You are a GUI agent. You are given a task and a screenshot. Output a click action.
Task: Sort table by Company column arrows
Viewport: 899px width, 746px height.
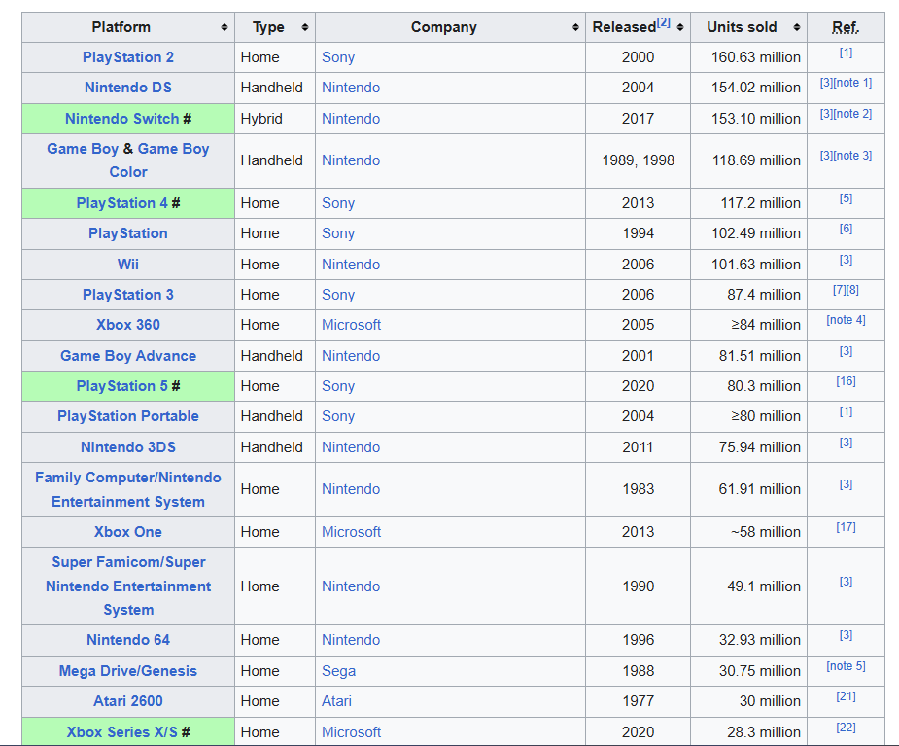[x=575, y=27]
